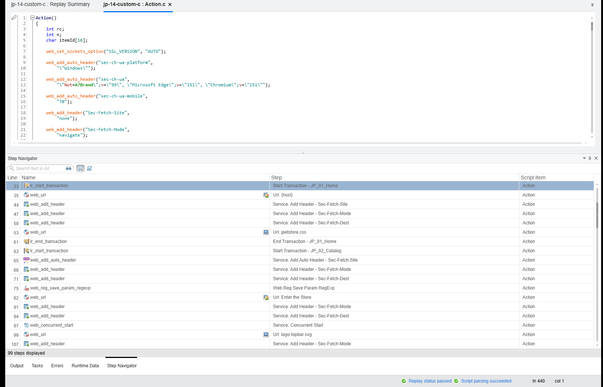This screenshot has height=387, width=603.
Task: Sort by the Step column header
Action: coord(394,177)
